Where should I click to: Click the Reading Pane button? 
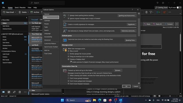pos(130,40)
